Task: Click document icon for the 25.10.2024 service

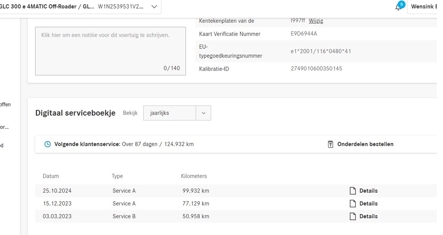Action: (x=353, y=191)
